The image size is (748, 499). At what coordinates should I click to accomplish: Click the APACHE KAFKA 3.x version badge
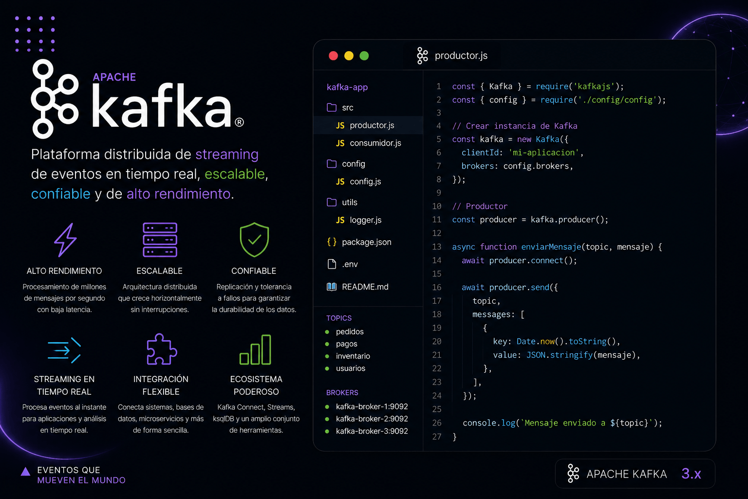pos(635,474)
